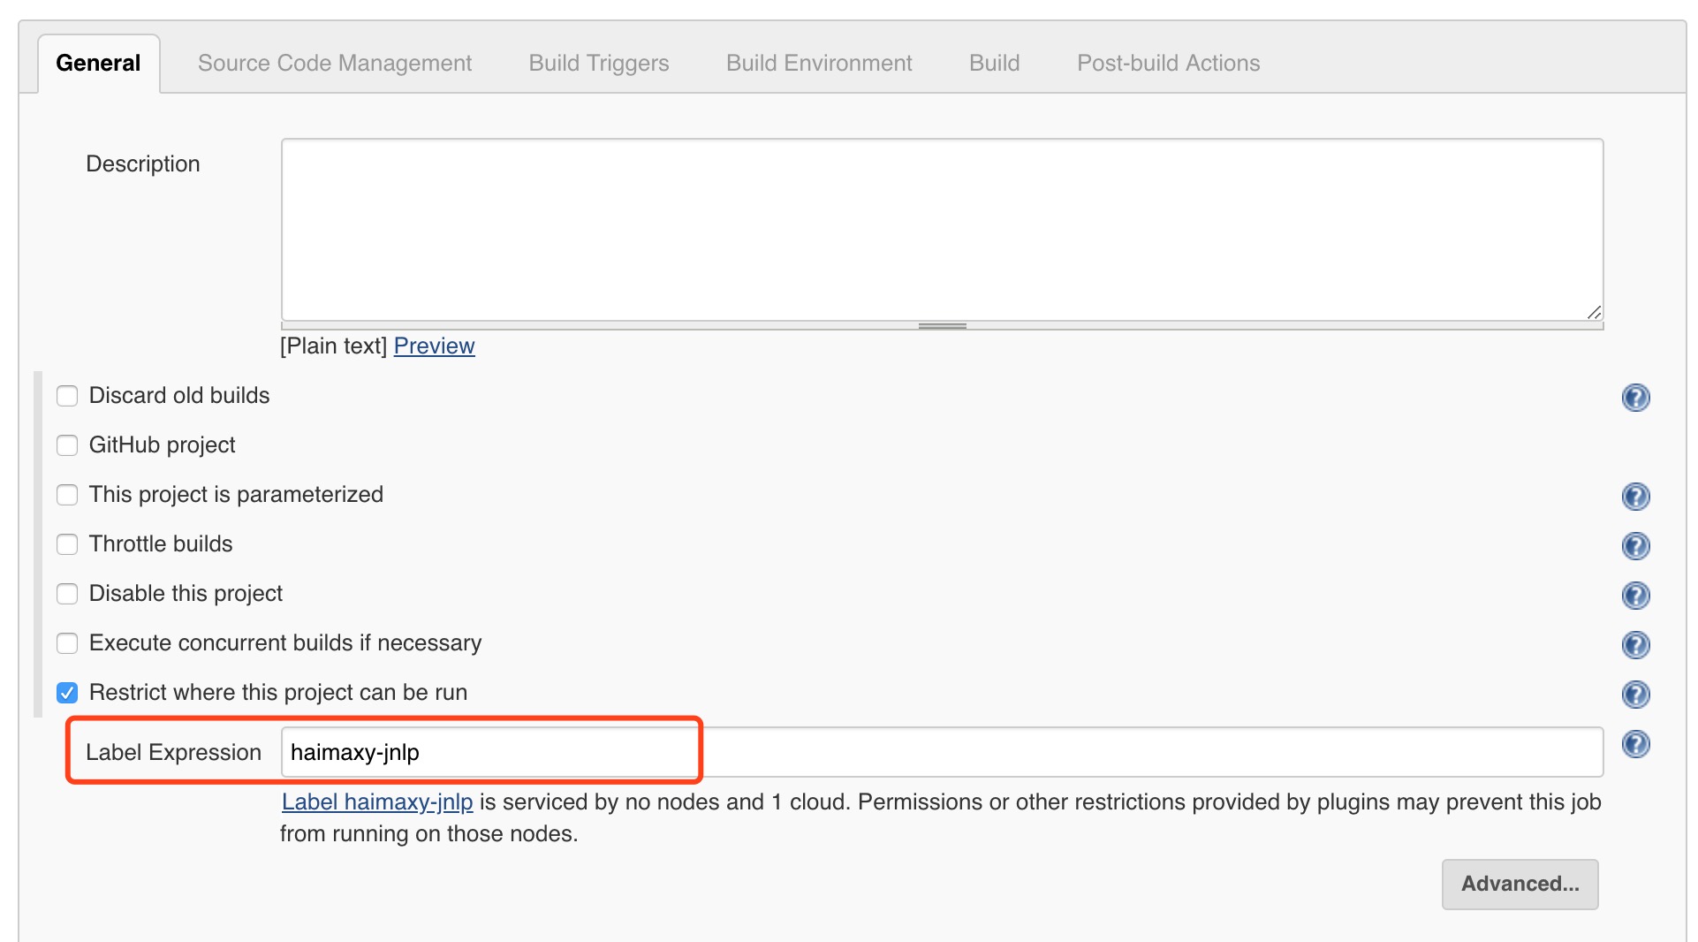
Task: Uncheck Restrict where this project can be run
Action: (x=67, y=693)
